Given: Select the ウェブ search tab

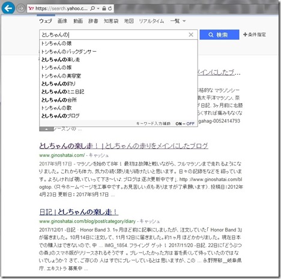Looking at the screenshot, I should pyautogui.click(x=46, y=21).
